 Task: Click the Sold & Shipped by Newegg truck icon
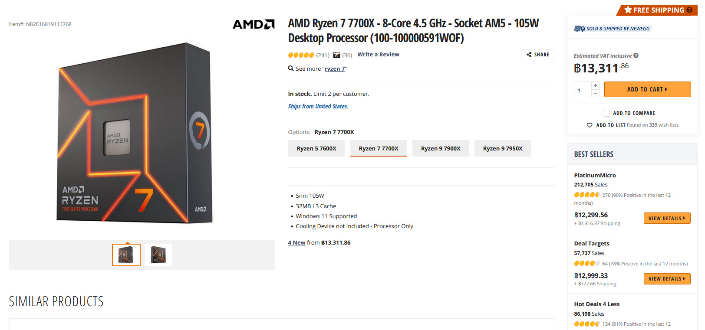point(579,28)
